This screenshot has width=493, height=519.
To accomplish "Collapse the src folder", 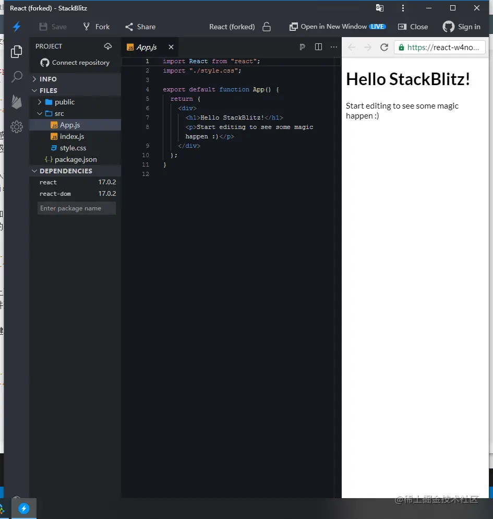I will tap(75, 113).
